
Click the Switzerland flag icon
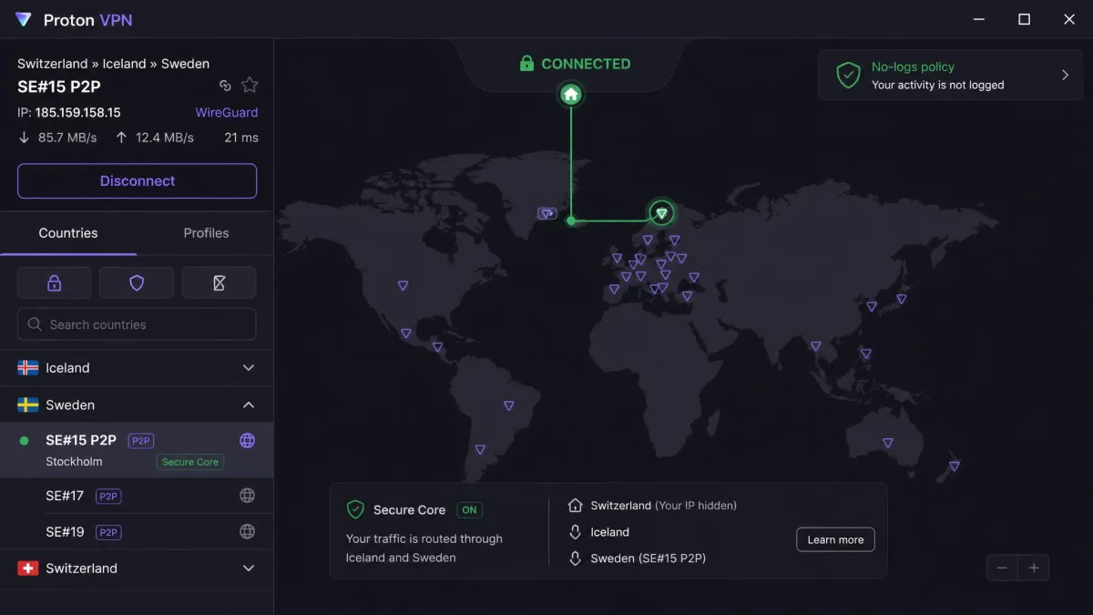(x=28, y=569)
